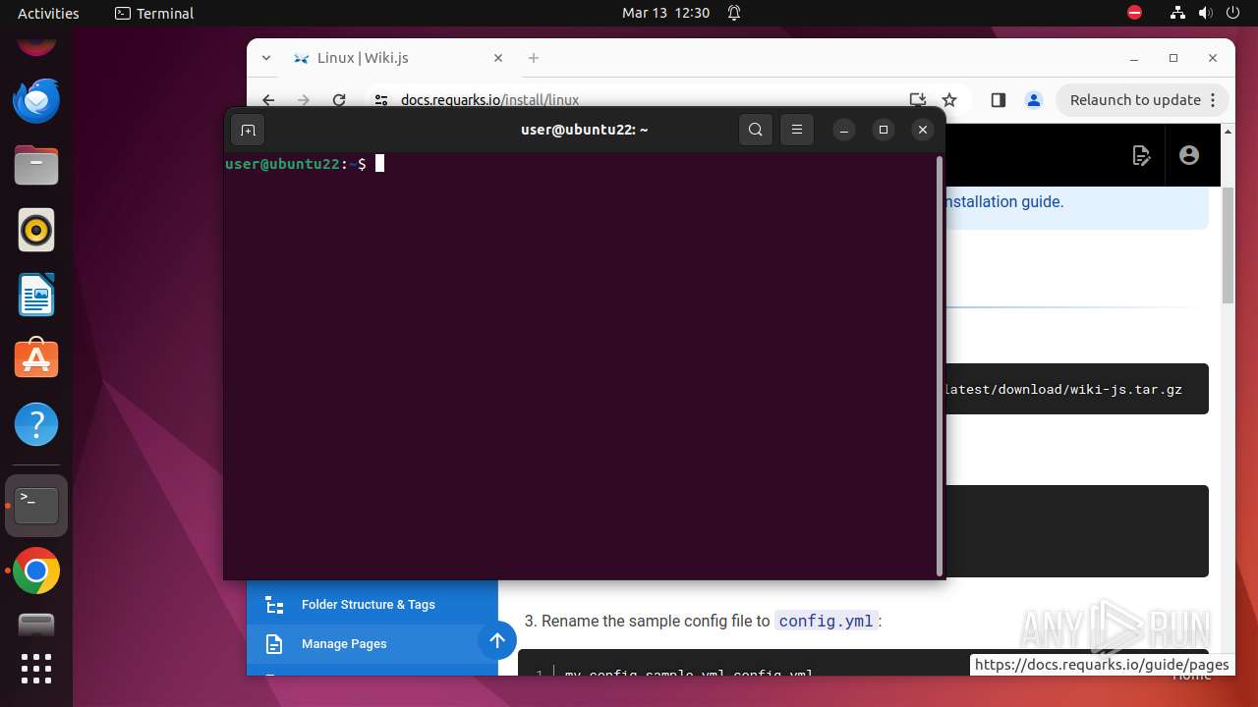
Task: Expand Chrome tab search chevron
Action: 266,58
